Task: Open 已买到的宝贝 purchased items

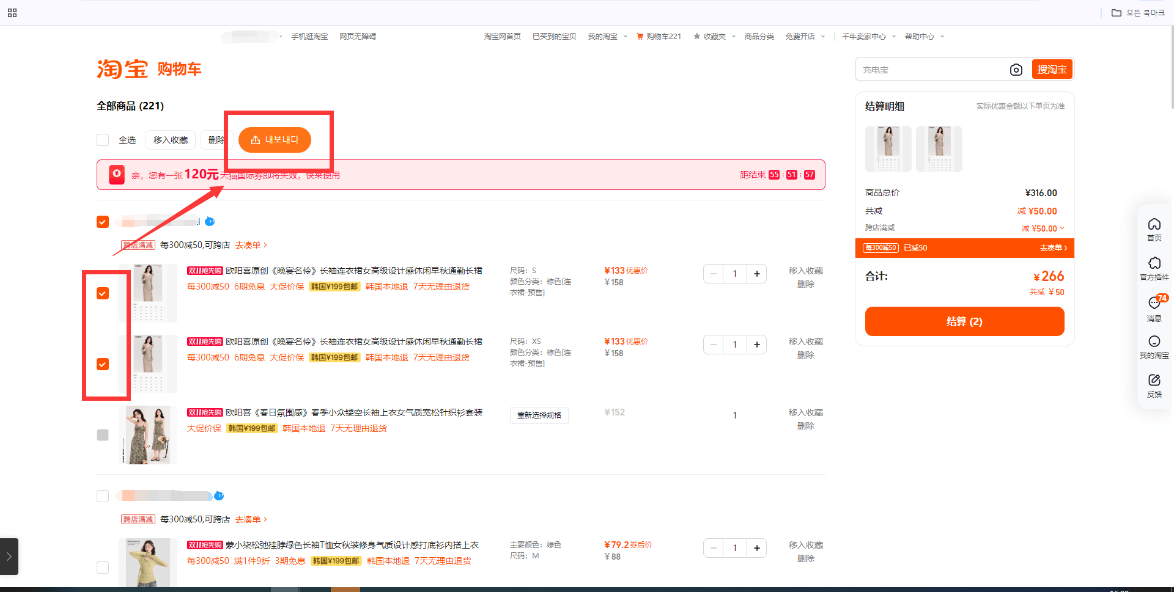Action: point(554,37)
